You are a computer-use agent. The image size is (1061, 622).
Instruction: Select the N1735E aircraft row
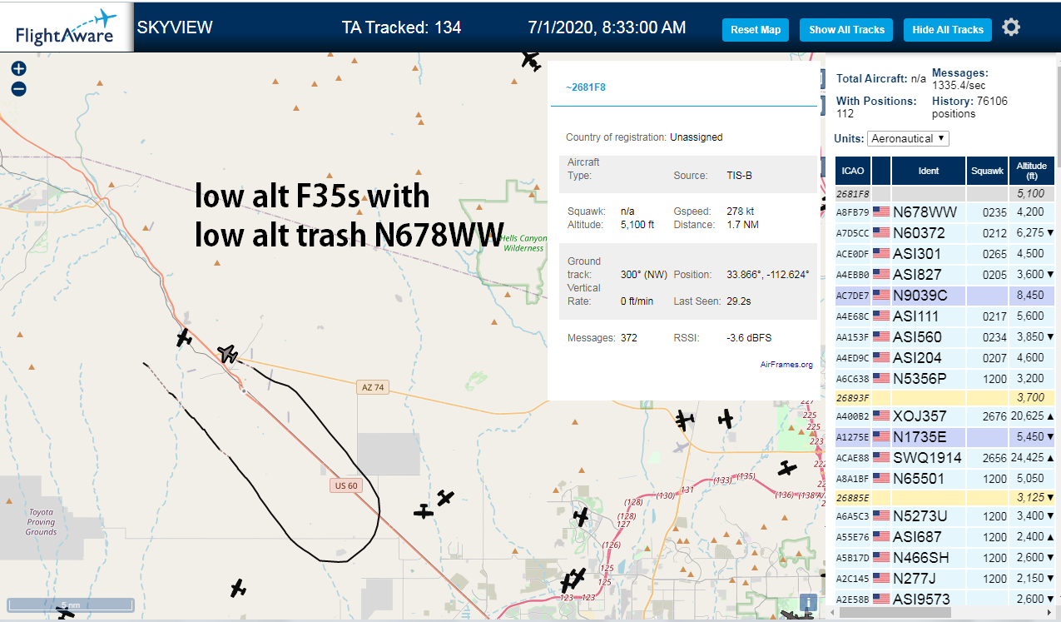point(946,437)
